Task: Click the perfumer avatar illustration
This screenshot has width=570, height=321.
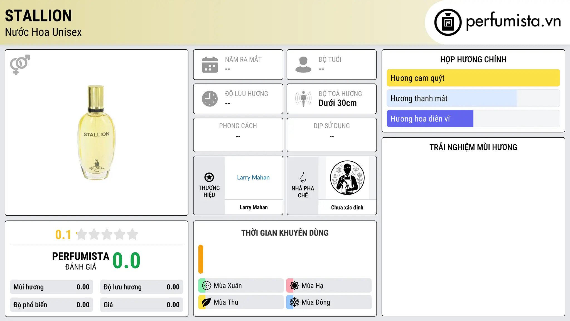Action: click(347, 178)
